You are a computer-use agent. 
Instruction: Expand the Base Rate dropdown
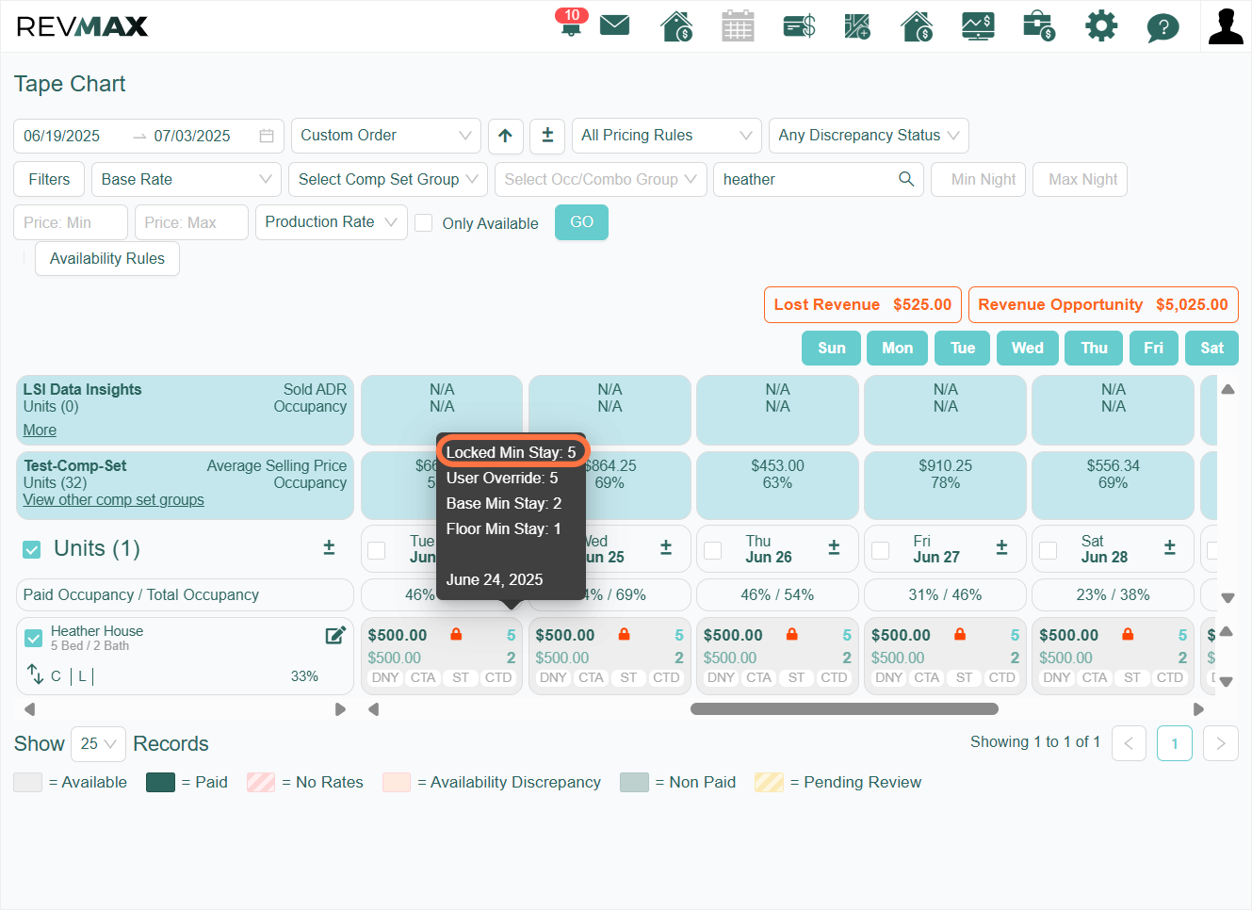(187, 179)
